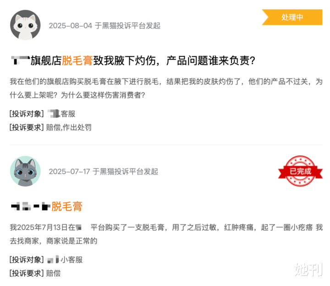This screenshot has width=330, height=286.
Task: Open first complaint body about 皮肤灼伤
Action: point(166,88)
